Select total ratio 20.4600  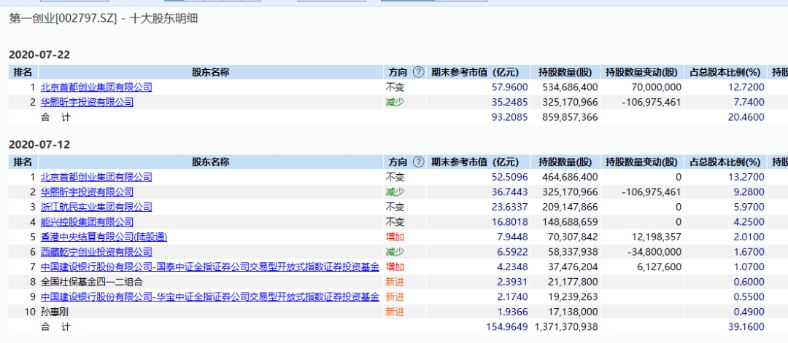click(x=746, y=117)
